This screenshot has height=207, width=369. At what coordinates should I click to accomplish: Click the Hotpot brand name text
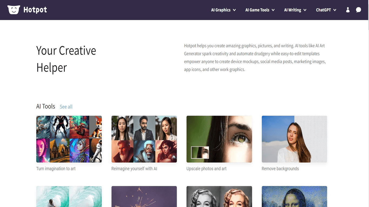(35, 10)
